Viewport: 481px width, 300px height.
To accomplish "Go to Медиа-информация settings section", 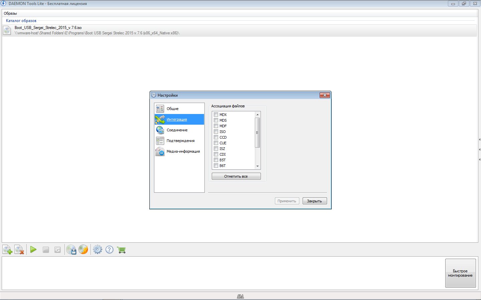I will point(179,151).
